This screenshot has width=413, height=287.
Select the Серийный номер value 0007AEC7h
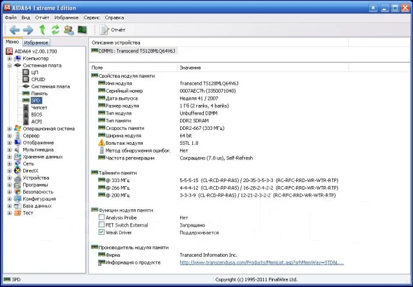[208, 91]
